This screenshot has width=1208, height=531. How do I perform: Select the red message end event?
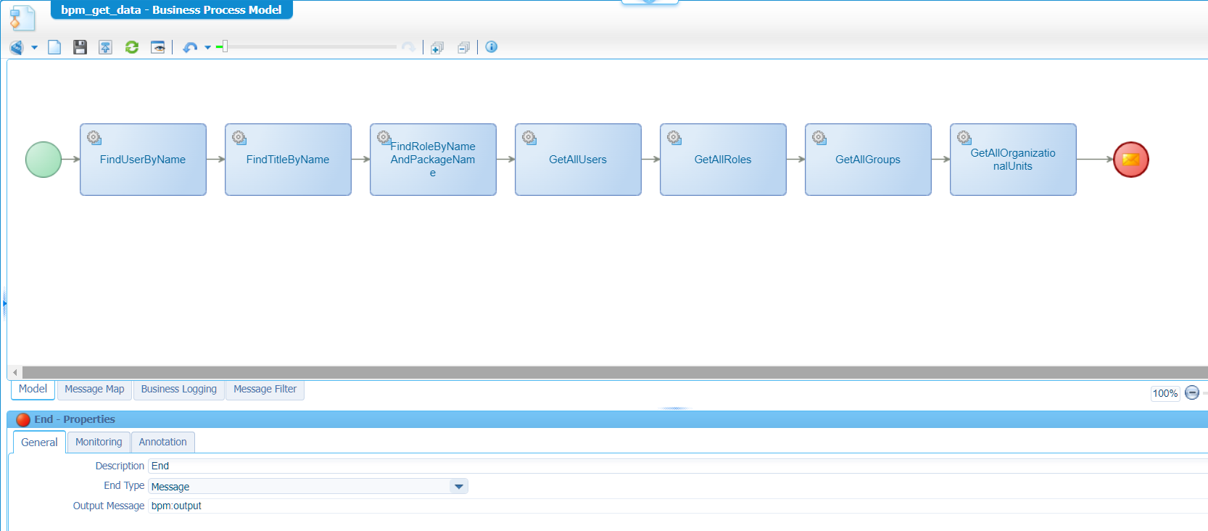pyautogui.click(x=1131, y=160)
